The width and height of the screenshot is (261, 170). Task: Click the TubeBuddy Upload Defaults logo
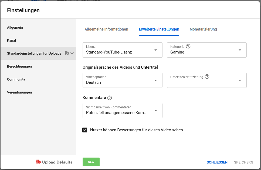pyautogui.click(x=54, y=162)
